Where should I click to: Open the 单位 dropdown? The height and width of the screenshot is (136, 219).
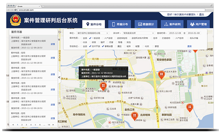(x=93, y=33)
